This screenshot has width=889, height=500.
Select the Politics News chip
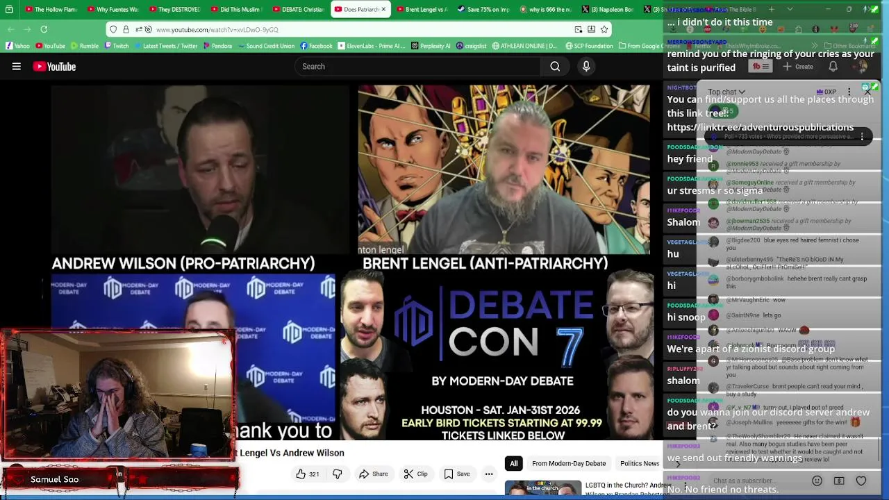[640, 464]
